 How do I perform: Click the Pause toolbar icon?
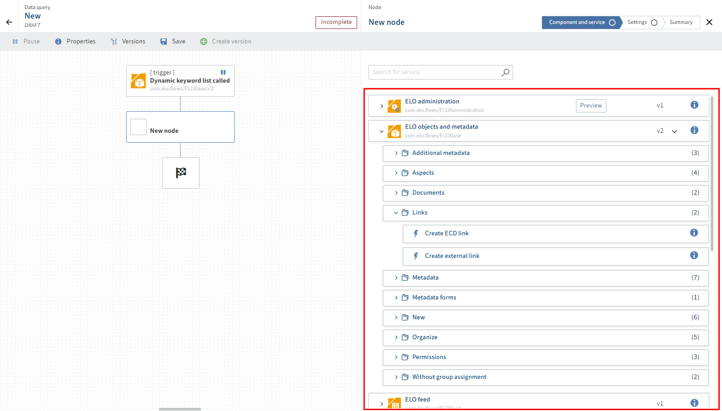click(x=15, y=42)
